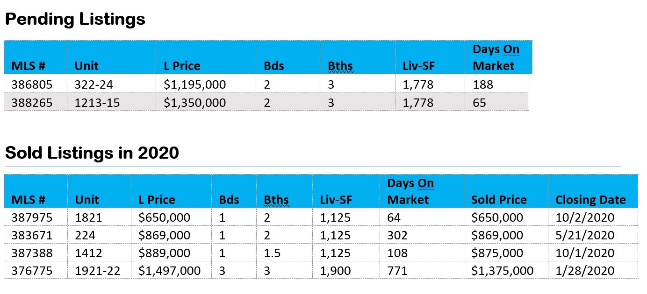Click unit 322-24 cell
Viewport: 647px width, 294px height.
pos(93,85)
